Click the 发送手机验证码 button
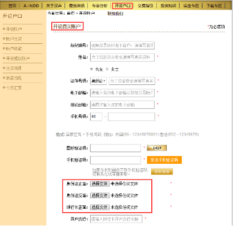Screen dimensions: 233x226 click(164, 160)
